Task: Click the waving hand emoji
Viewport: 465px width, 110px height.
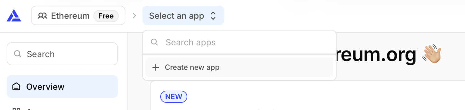Action: pyautogui.click(x=432, y=54)
